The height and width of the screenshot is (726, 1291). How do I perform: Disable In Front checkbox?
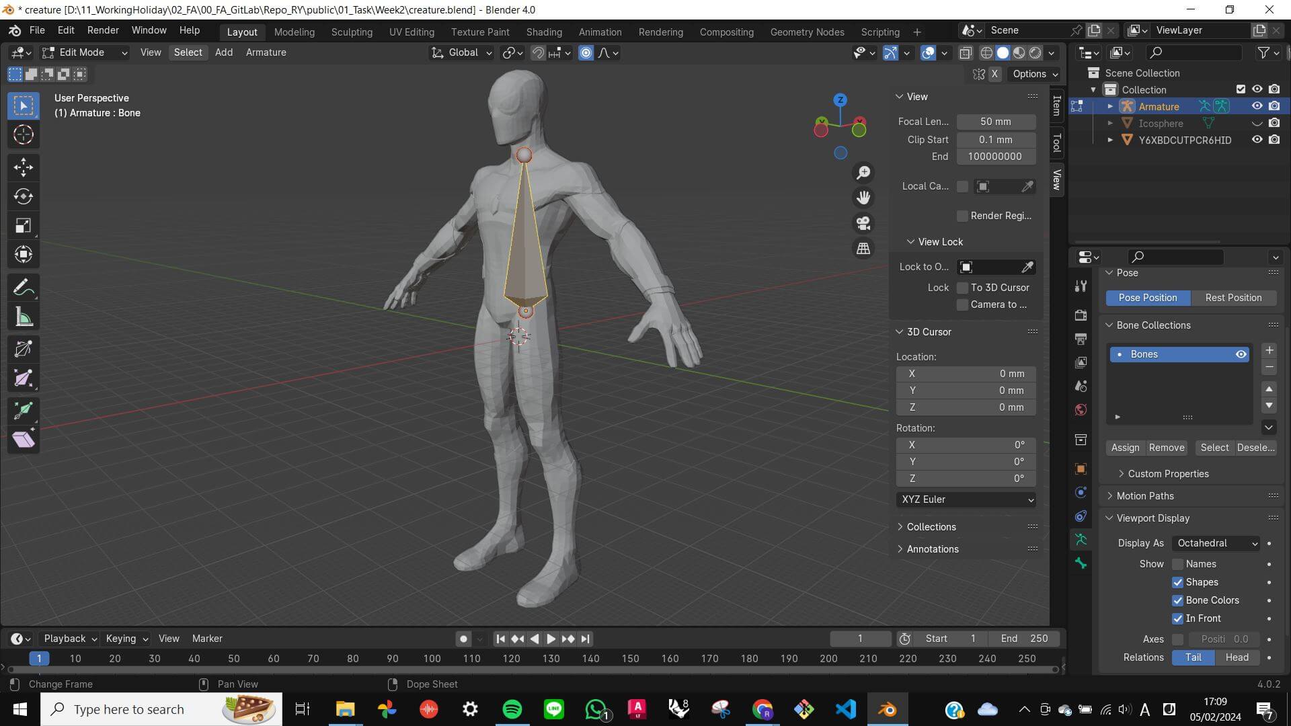tap(1177, 618)
